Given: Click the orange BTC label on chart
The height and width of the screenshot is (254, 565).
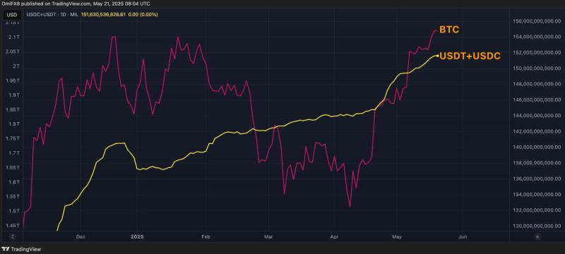Looking at the screenshot, I should pos(449,30).
